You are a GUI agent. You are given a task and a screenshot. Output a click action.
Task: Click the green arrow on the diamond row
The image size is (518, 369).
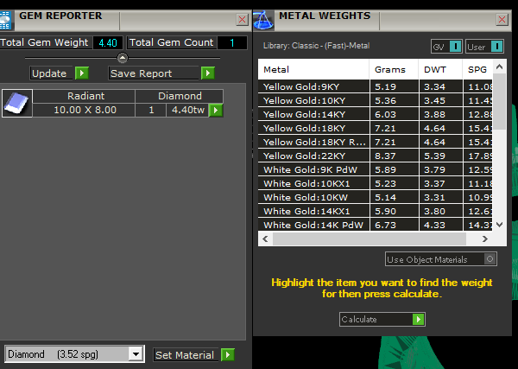[216, 110]
